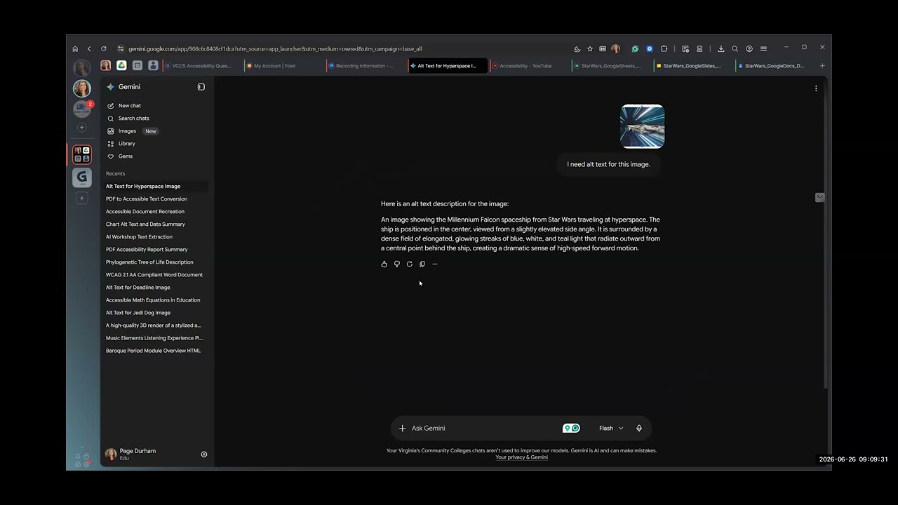Open chat Alt Text for Hyperspace Image
This screenshot has height=505, width=898.
[x=143, y=187]
